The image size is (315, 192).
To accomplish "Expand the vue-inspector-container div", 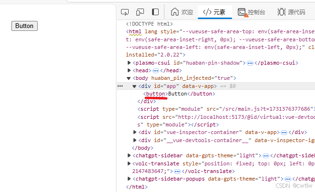I will (x=135, y=132).
